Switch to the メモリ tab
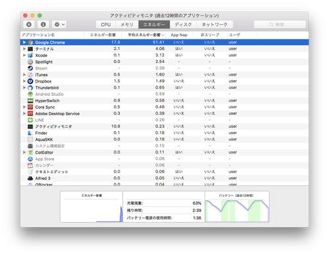 coord(127,24)
